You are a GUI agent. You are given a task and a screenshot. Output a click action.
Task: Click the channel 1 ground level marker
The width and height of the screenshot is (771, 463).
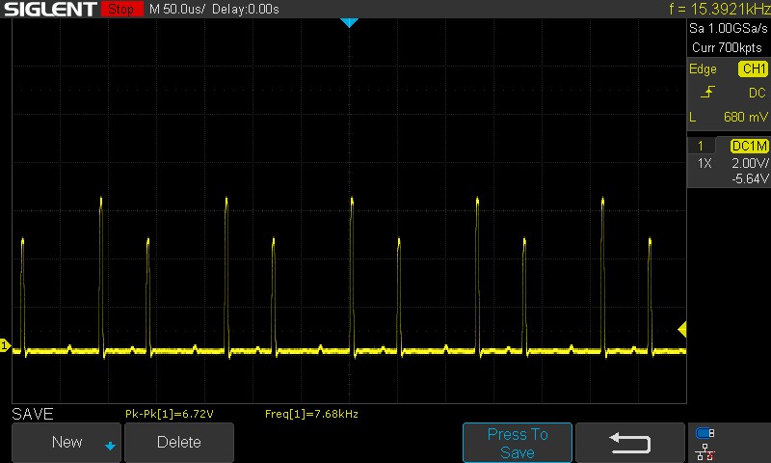pos(5,345)
